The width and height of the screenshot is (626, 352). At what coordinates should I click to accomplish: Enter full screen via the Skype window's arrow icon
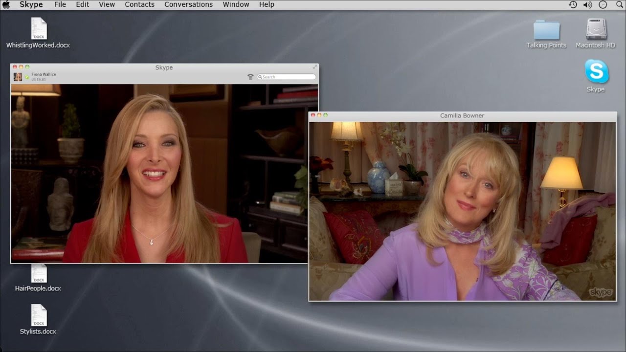(x=314, y=67)
